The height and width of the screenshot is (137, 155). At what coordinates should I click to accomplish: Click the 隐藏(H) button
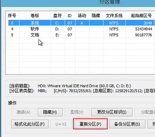click(x=50, y=112)
